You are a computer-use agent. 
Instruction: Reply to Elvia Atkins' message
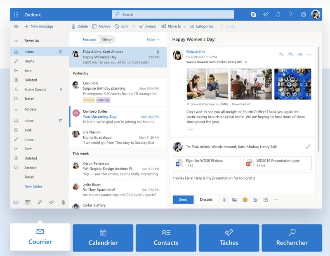(x=281, y=55)
